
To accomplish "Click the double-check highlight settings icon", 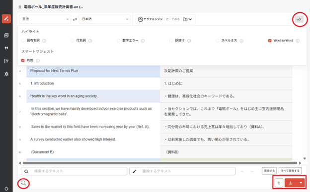I will (300, 19).
